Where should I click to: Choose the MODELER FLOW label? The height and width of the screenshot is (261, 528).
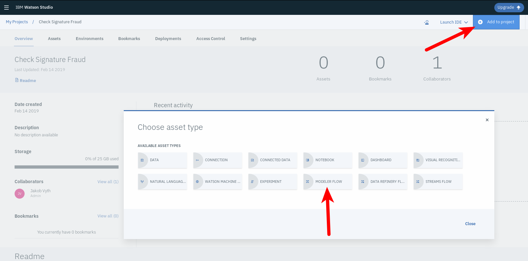(329, 182)
